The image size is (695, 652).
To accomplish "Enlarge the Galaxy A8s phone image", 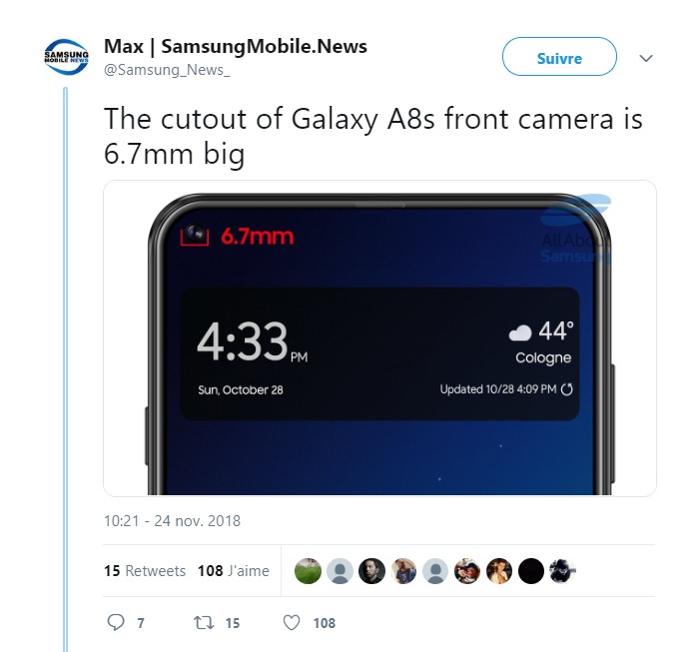I will coord(379,338).
